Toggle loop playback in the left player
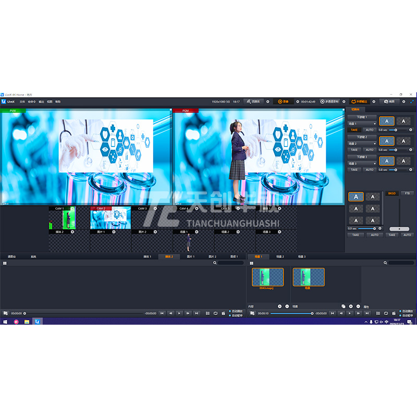417x417 pixels. click(215, 313)
